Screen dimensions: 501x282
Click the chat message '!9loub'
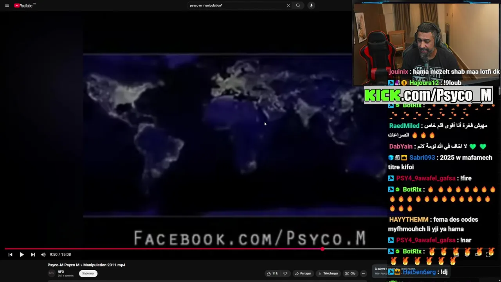point(452,83)
